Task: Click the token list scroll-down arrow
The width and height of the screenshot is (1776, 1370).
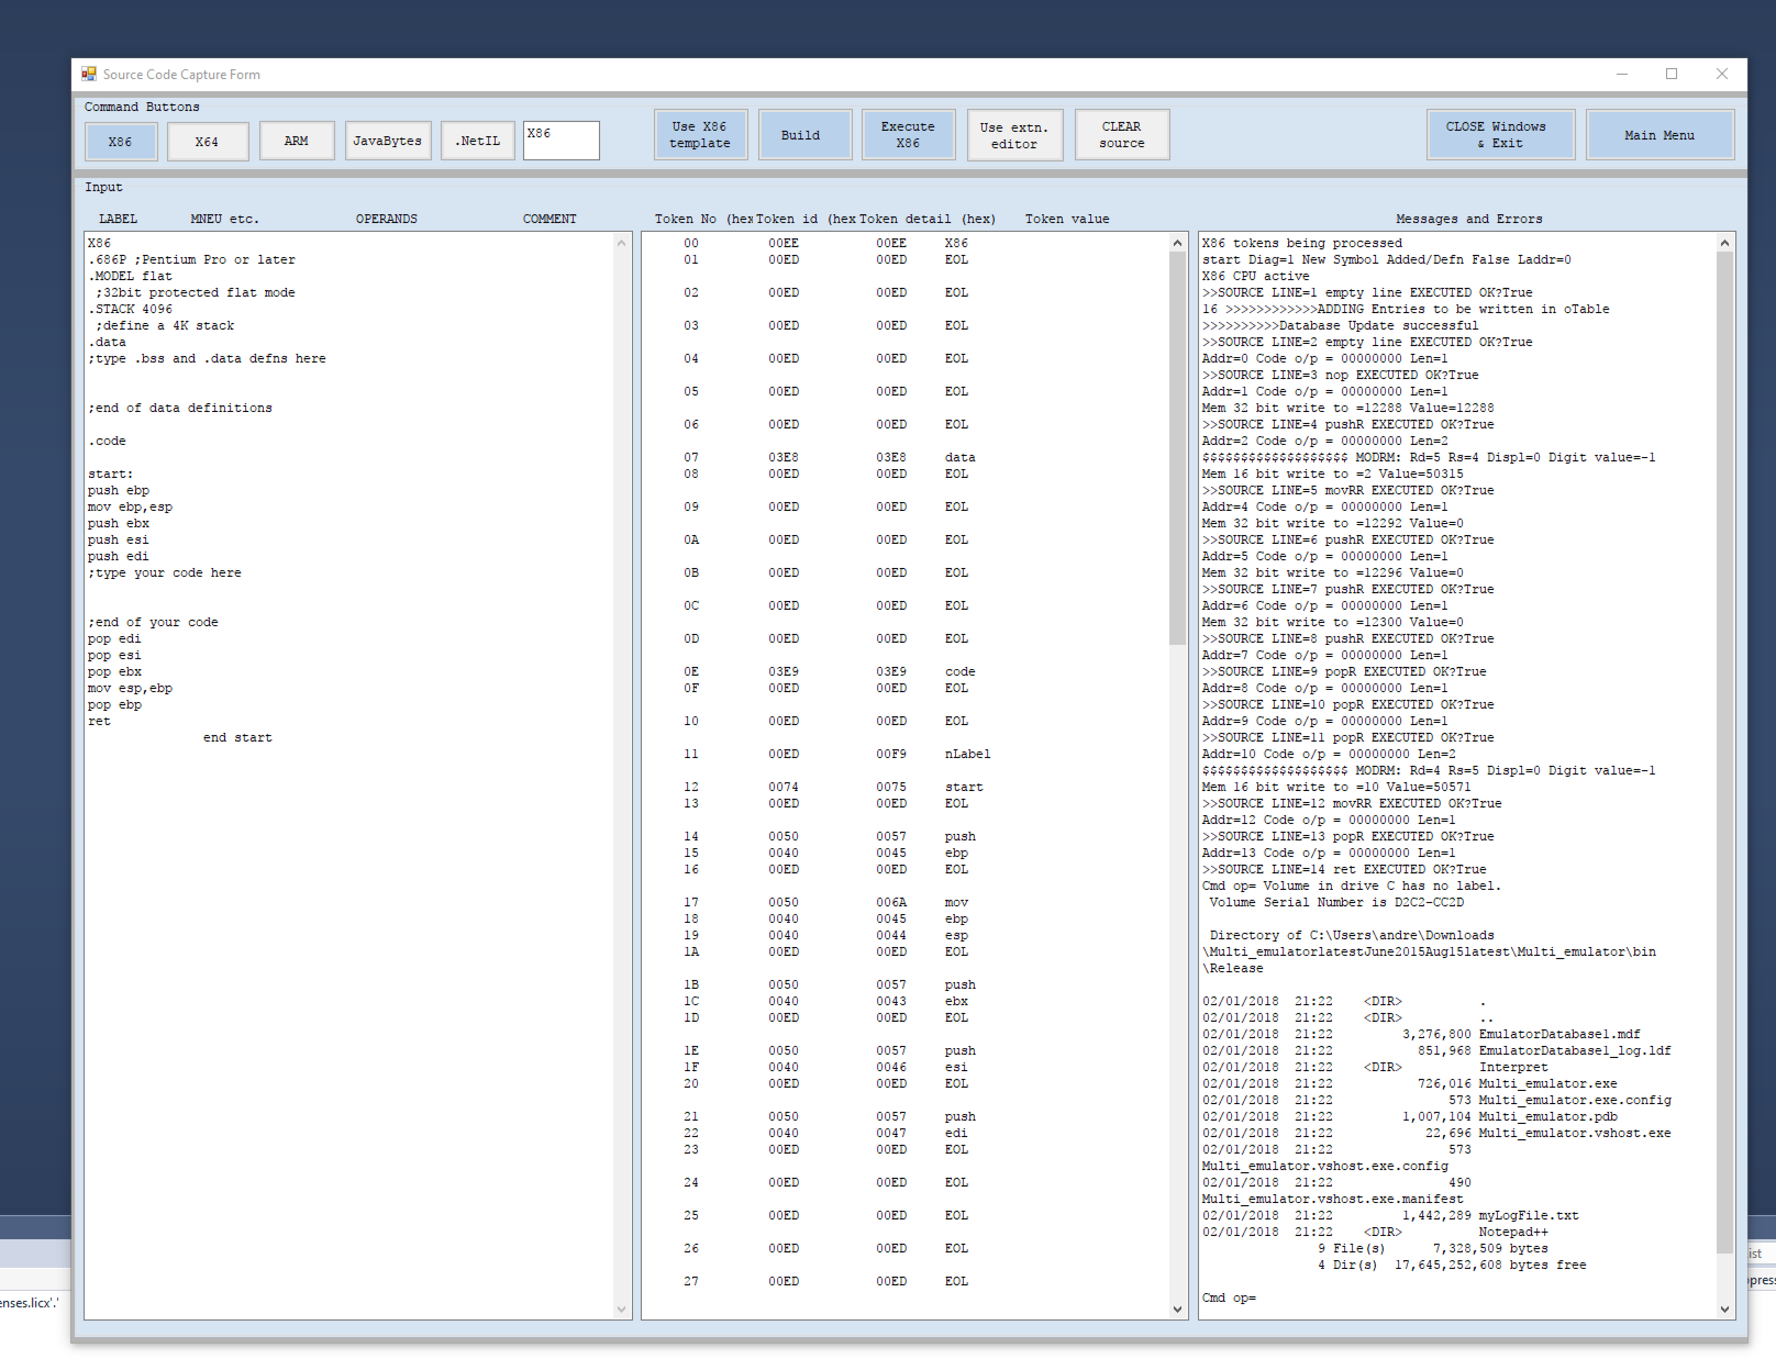Action: (x=1178, y=1309)
